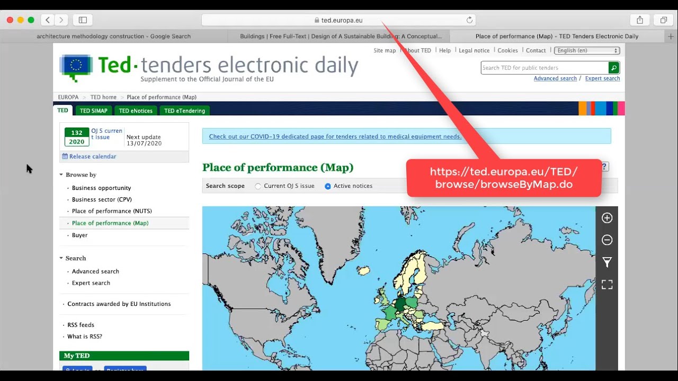Open the Site map link
This screenshot has width=678, height=381.
coord(385,51)
